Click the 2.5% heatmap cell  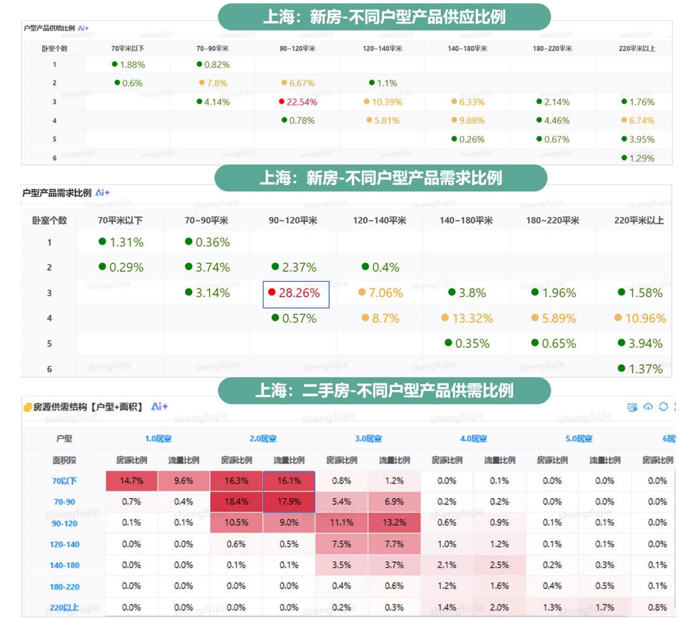click(x=500, y=565)
